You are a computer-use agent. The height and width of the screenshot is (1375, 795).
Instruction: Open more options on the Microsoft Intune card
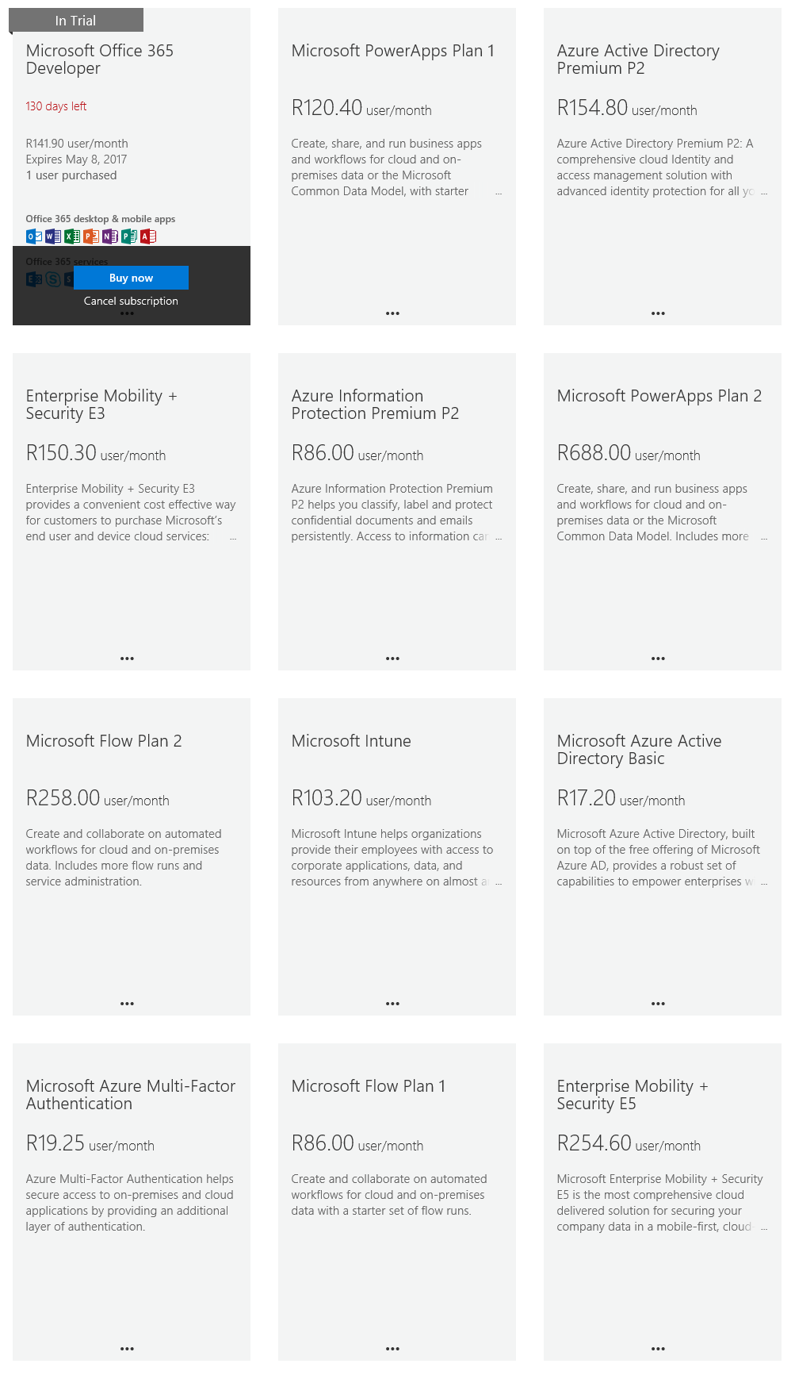coord(392,1003)
